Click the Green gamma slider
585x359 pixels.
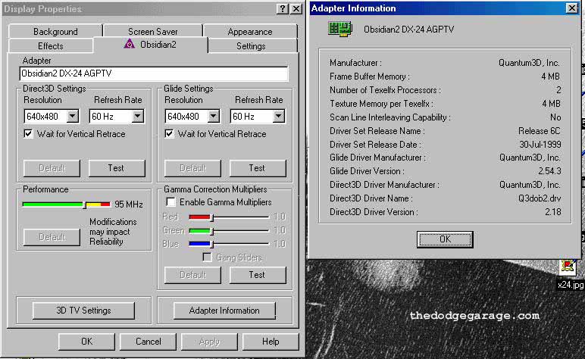pyautogui.click(x=229, y=231)
